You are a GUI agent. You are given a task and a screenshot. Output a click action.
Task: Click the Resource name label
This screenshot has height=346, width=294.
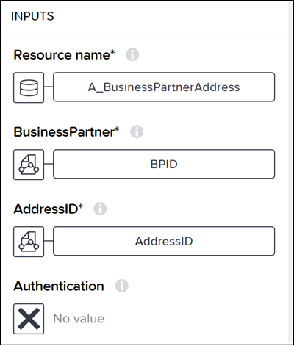tap(62, 55)
